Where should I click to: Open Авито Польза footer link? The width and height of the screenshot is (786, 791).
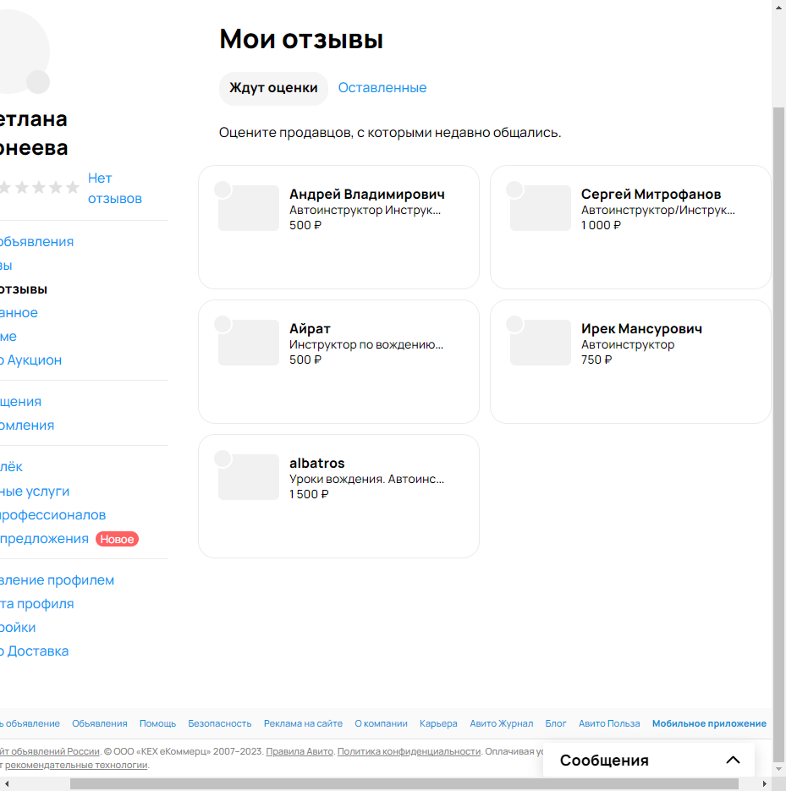(x=609, y=723)
